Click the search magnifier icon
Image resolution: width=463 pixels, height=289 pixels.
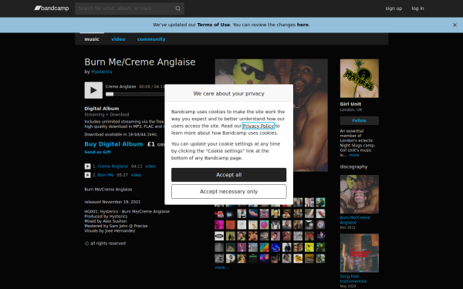tap(177, 8)
